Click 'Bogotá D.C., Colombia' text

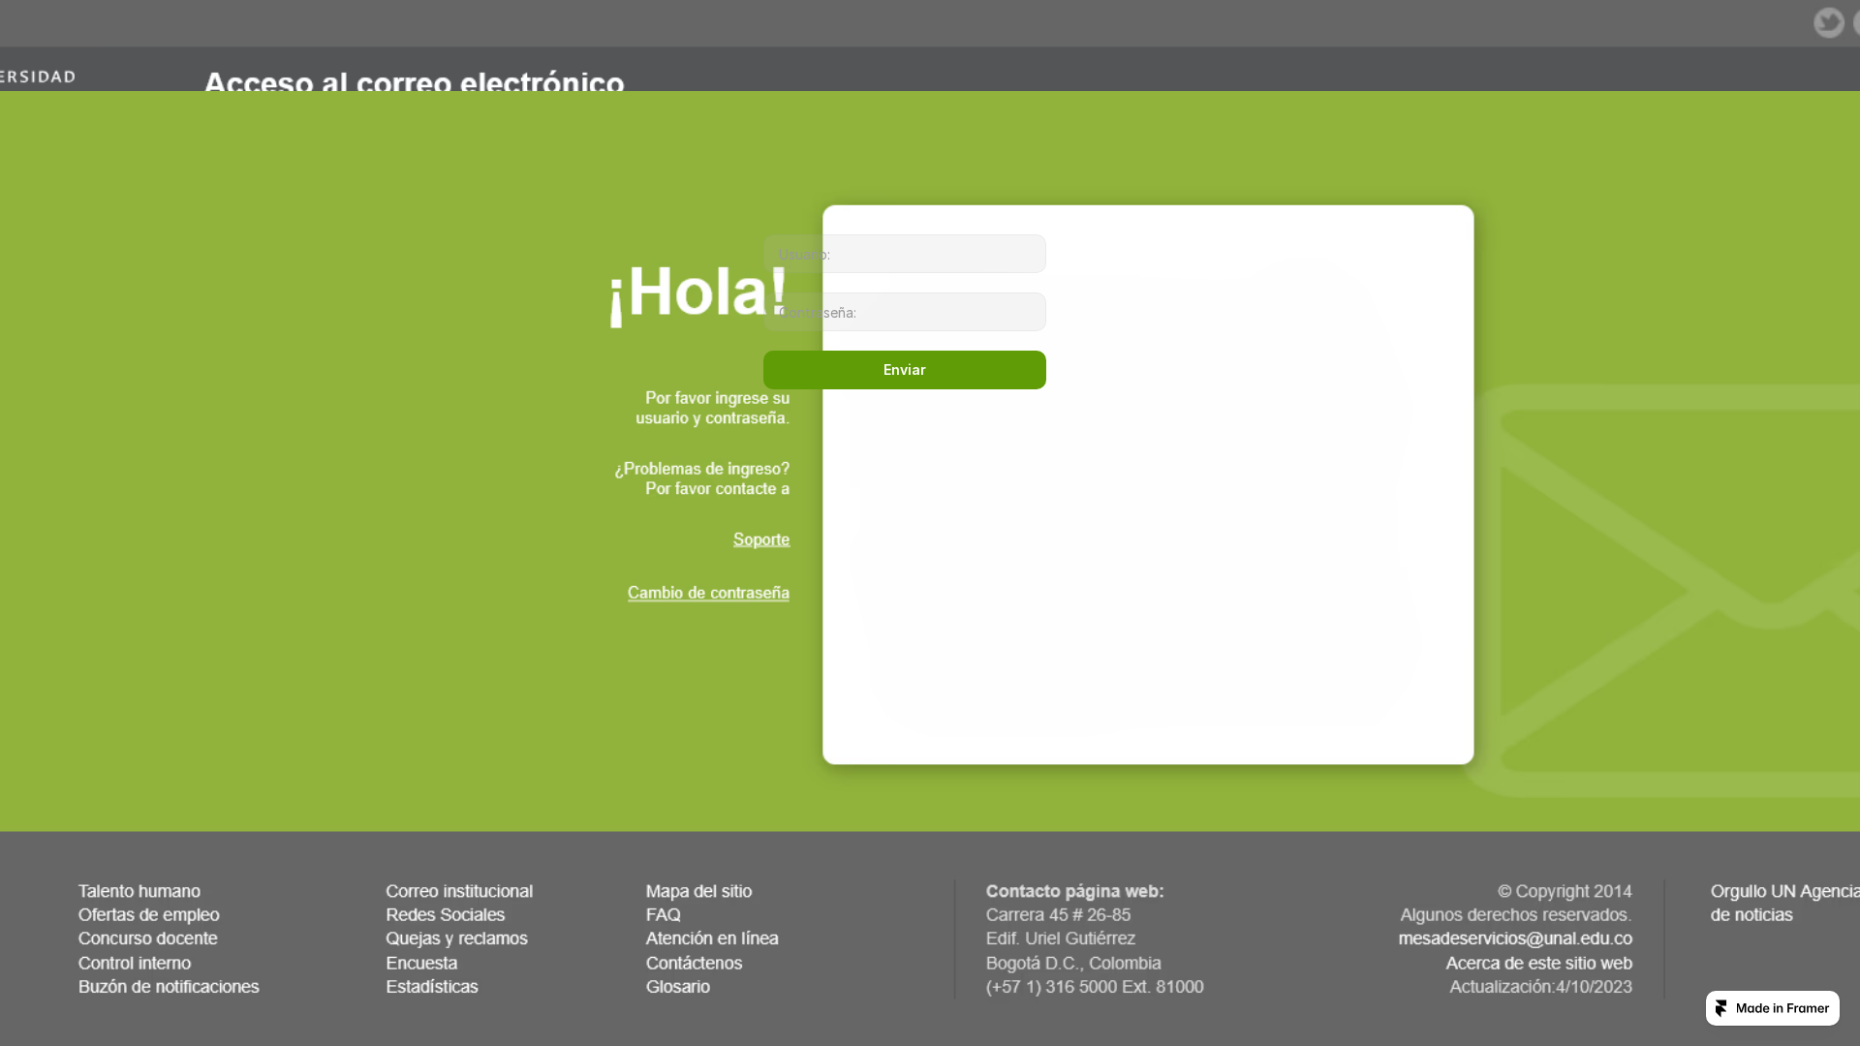1073,963
